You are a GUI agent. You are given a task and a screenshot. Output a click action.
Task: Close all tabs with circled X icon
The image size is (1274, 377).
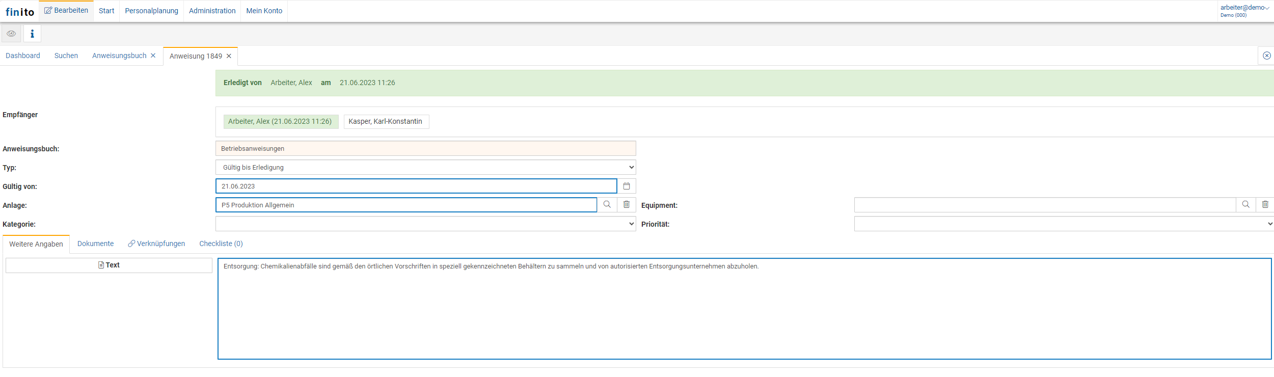coord(1266,56)
